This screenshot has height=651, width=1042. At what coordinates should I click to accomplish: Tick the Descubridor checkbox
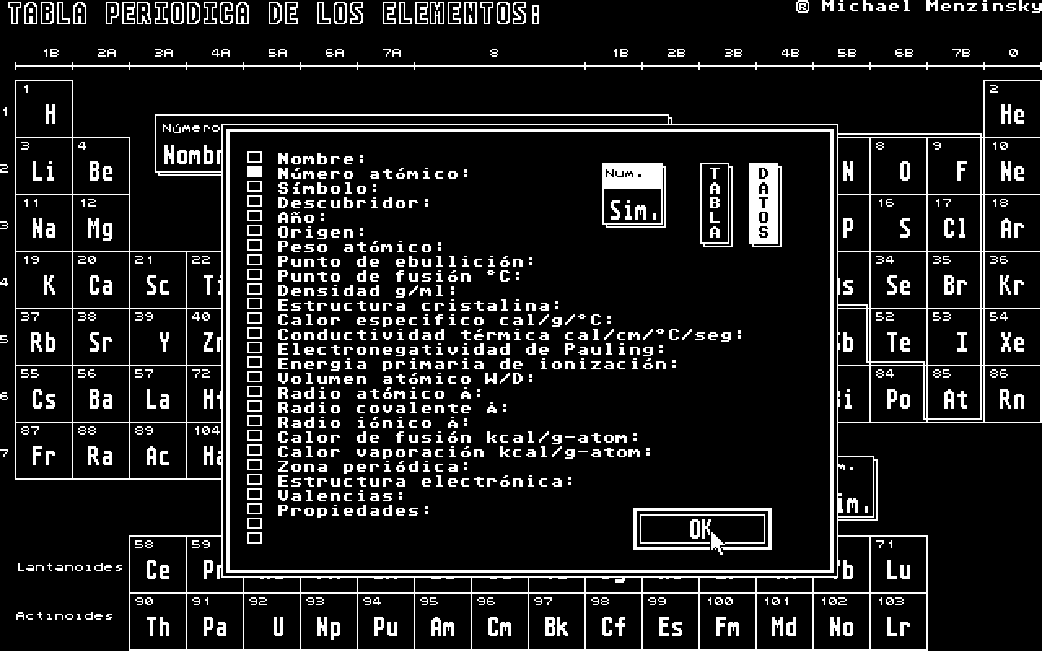point(255,201)
